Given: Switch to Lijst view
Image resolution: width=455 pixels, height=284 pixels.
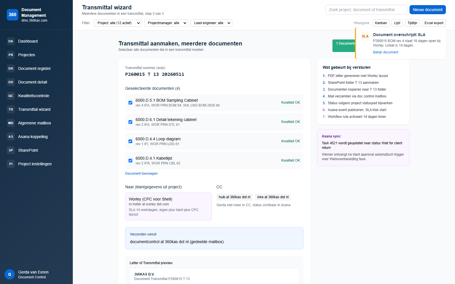Looking at the screenshot, I should pos(397,23).
